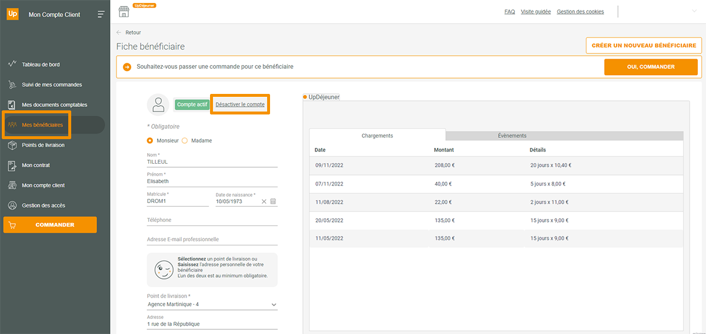Expand the Point de livraison dropdown
This screenshot has height=334, width=706.
[274, 305]
